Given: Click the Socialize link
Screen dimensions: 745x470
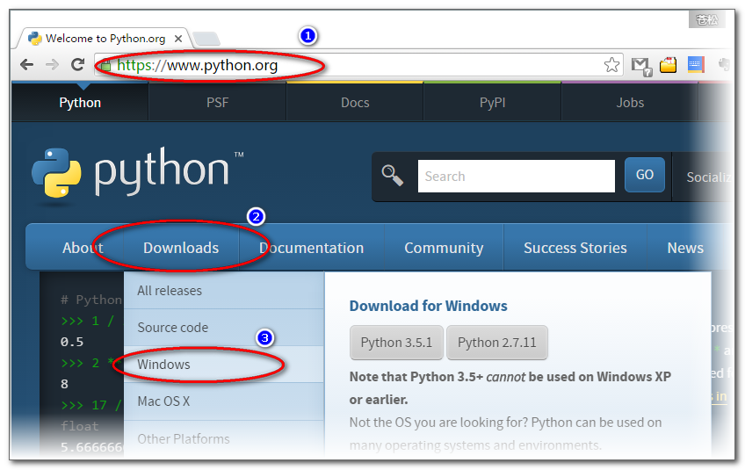Looking at the screenshot, I should click(707, 177).
